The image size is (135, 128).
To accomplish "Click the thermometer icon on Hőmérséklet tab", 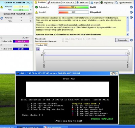I will click(49, 3).
